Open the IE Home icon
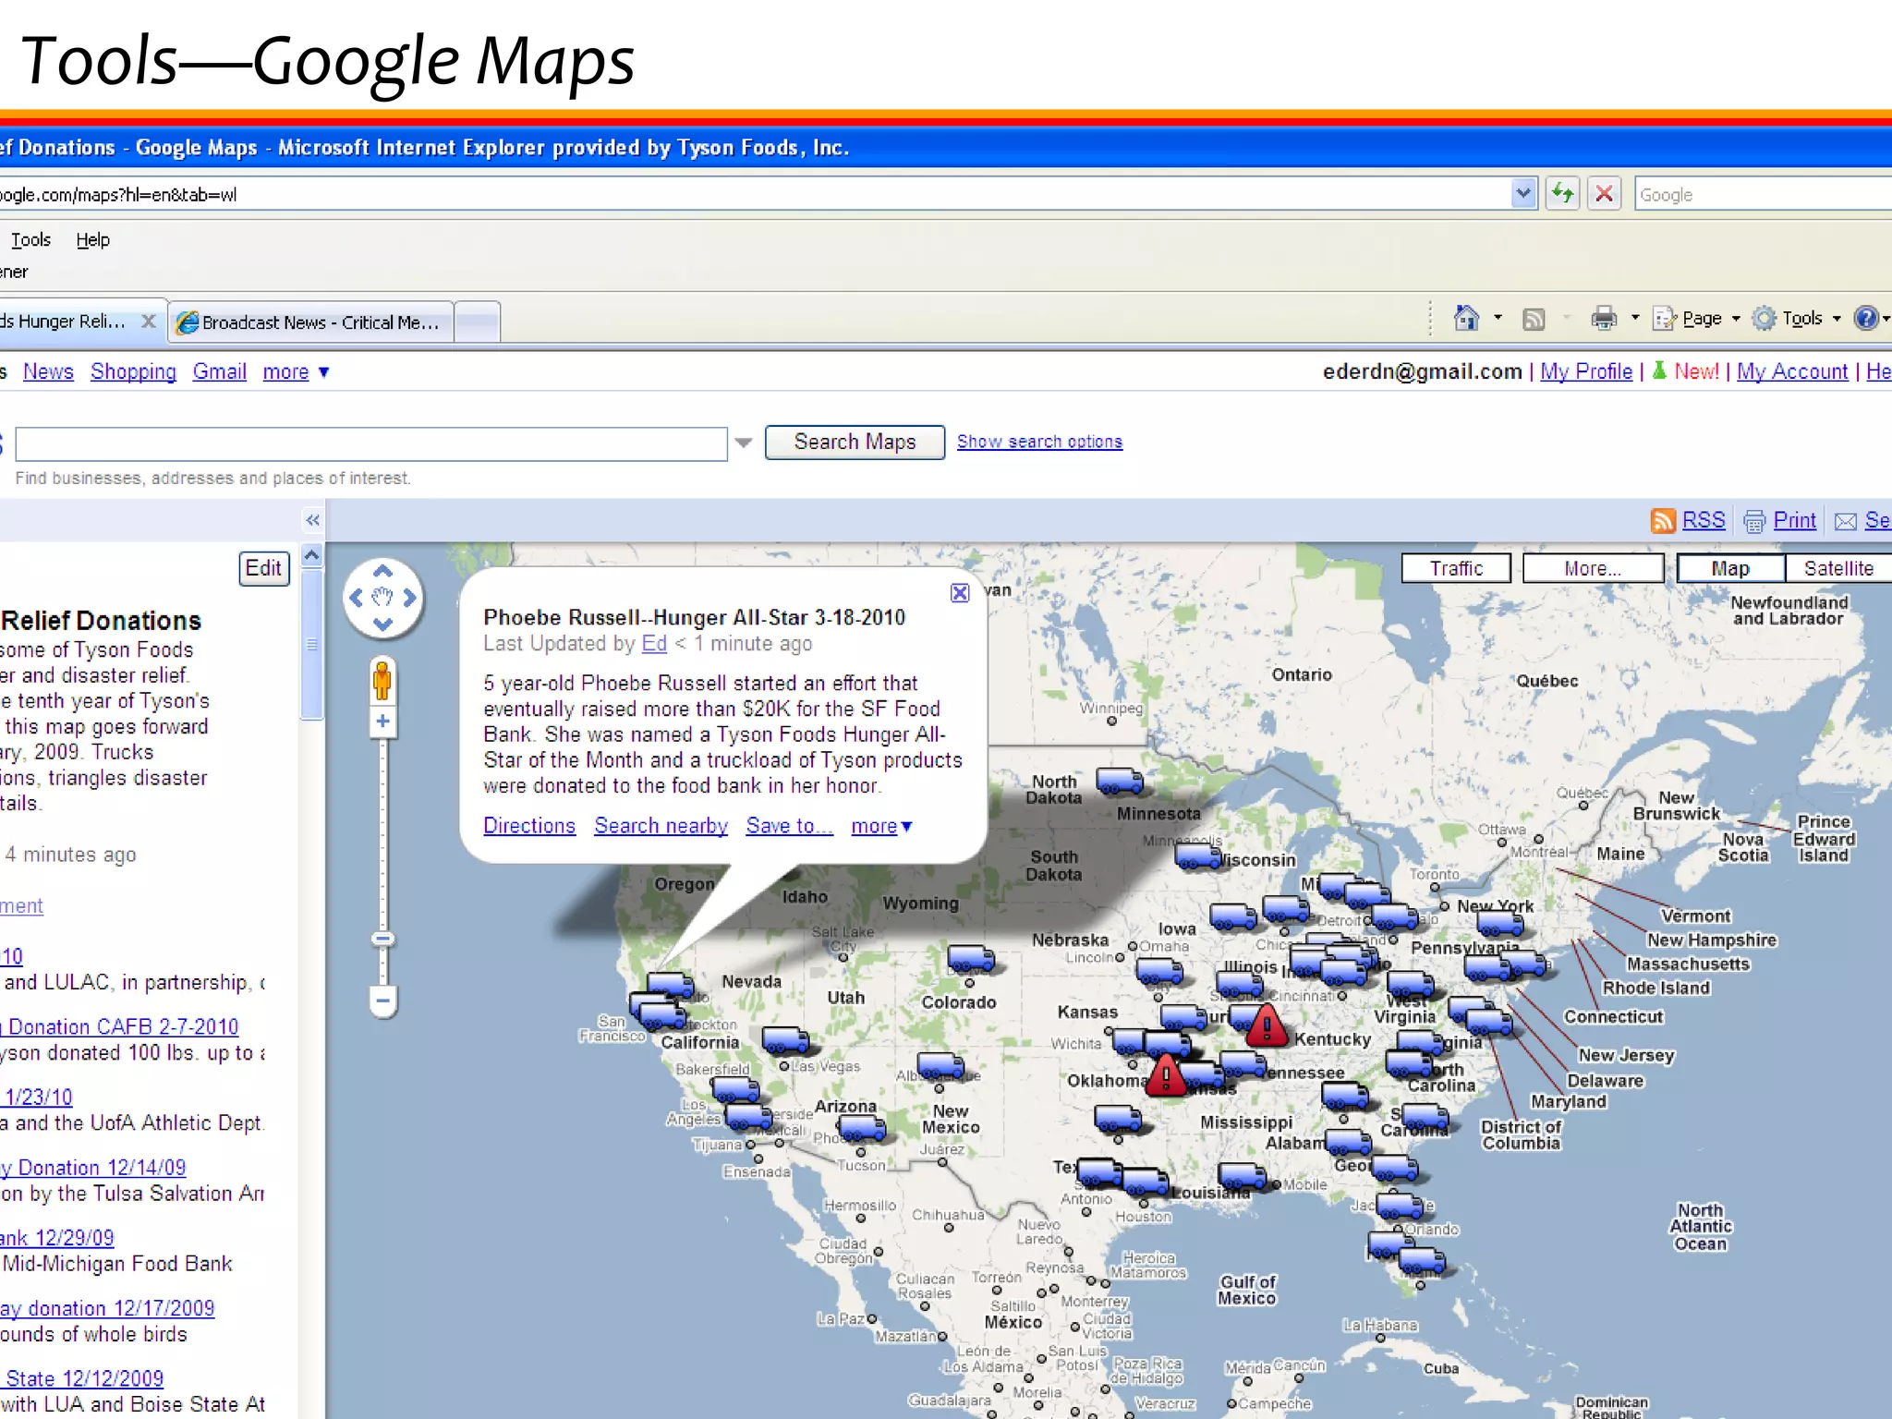This screenshot has width=1892, height=1419. click(1466, 318)
